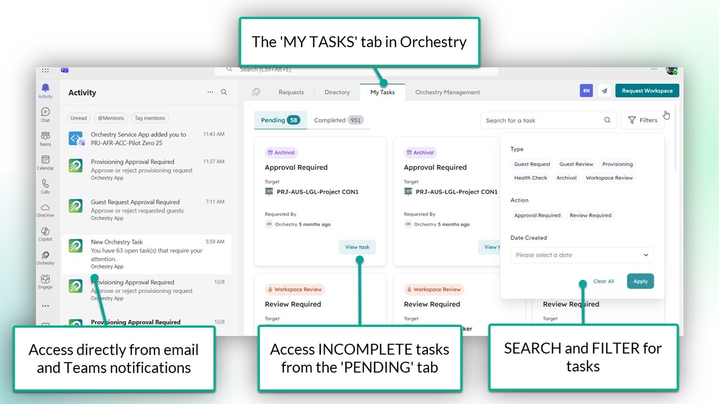Screen dimensions: 719x404
Task: Open the 11:37 AM Provisioning Approval Required notification
Action: (146, 171)
